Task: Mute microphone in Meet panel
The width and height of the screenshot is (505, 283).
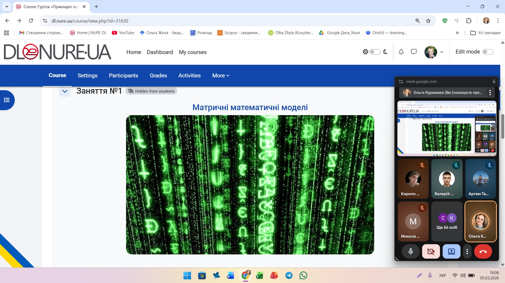Action: pos(411,252)
